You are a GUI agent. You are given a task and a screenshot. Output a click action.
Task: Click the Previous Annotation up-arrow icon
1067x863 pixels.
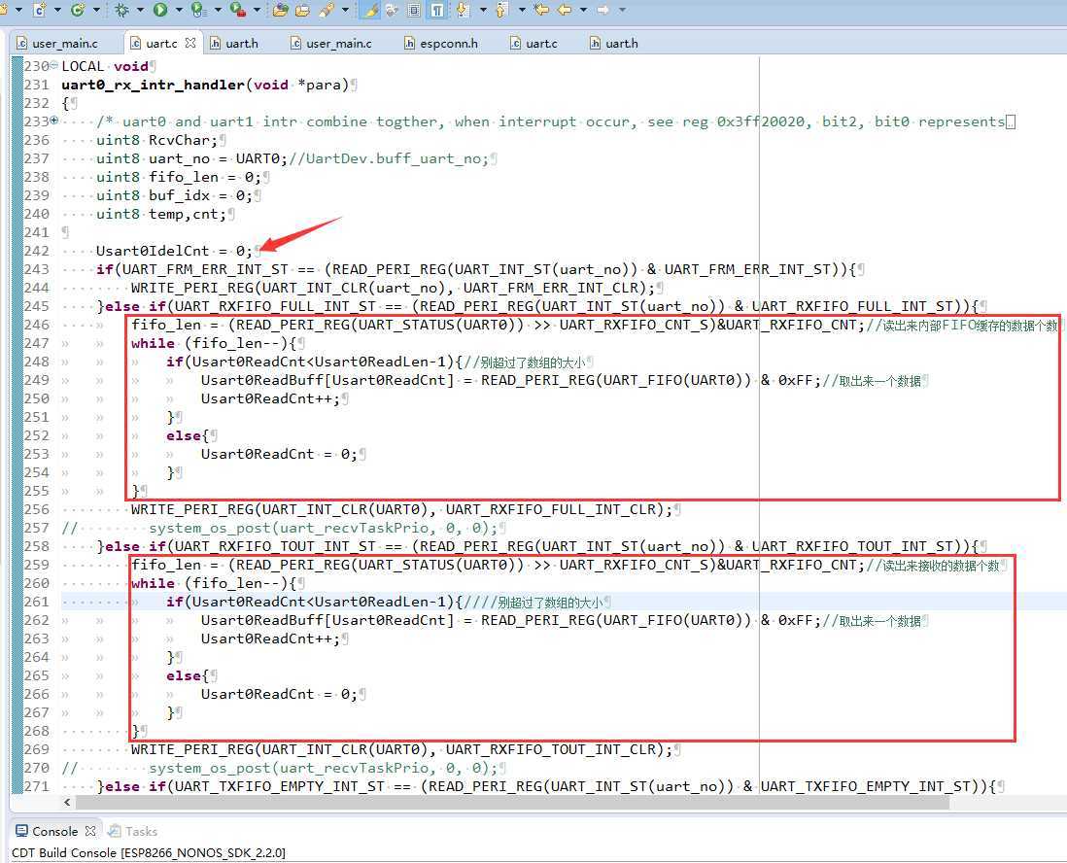click(x=502, y=10)
